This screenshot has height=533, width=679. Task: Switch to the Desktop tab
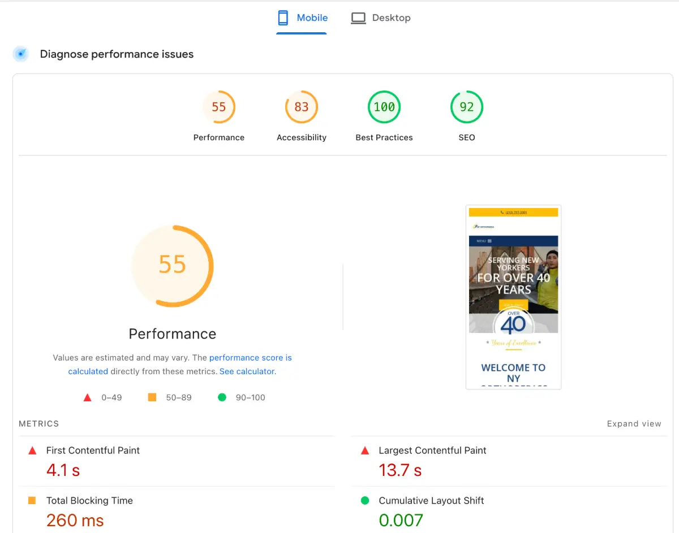coord(380,18)
